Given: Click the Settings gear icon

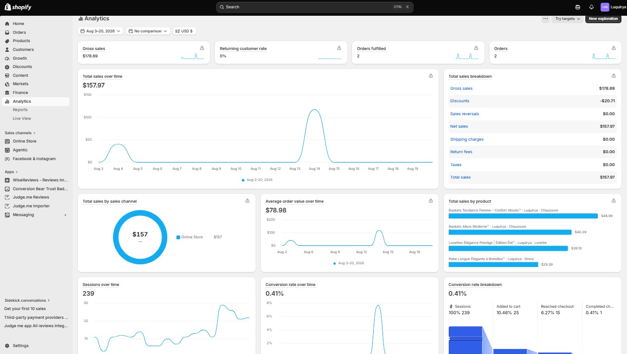Looking at the screenshot, I should pos(7,346).
